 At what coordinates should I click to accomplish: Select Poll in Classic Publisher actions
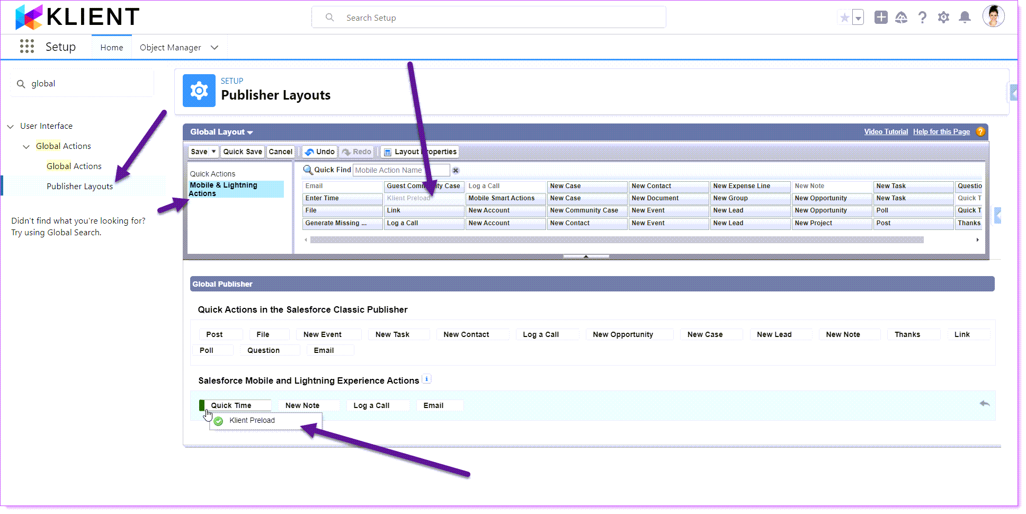click(213, 351)
